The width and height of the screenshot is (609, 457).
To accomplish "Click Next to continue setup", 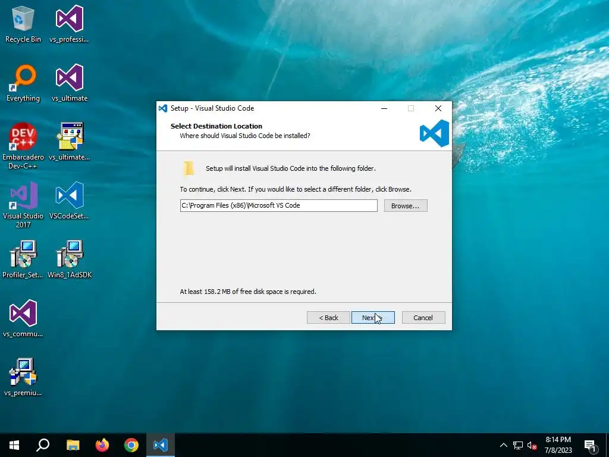I will coord(373,318).
